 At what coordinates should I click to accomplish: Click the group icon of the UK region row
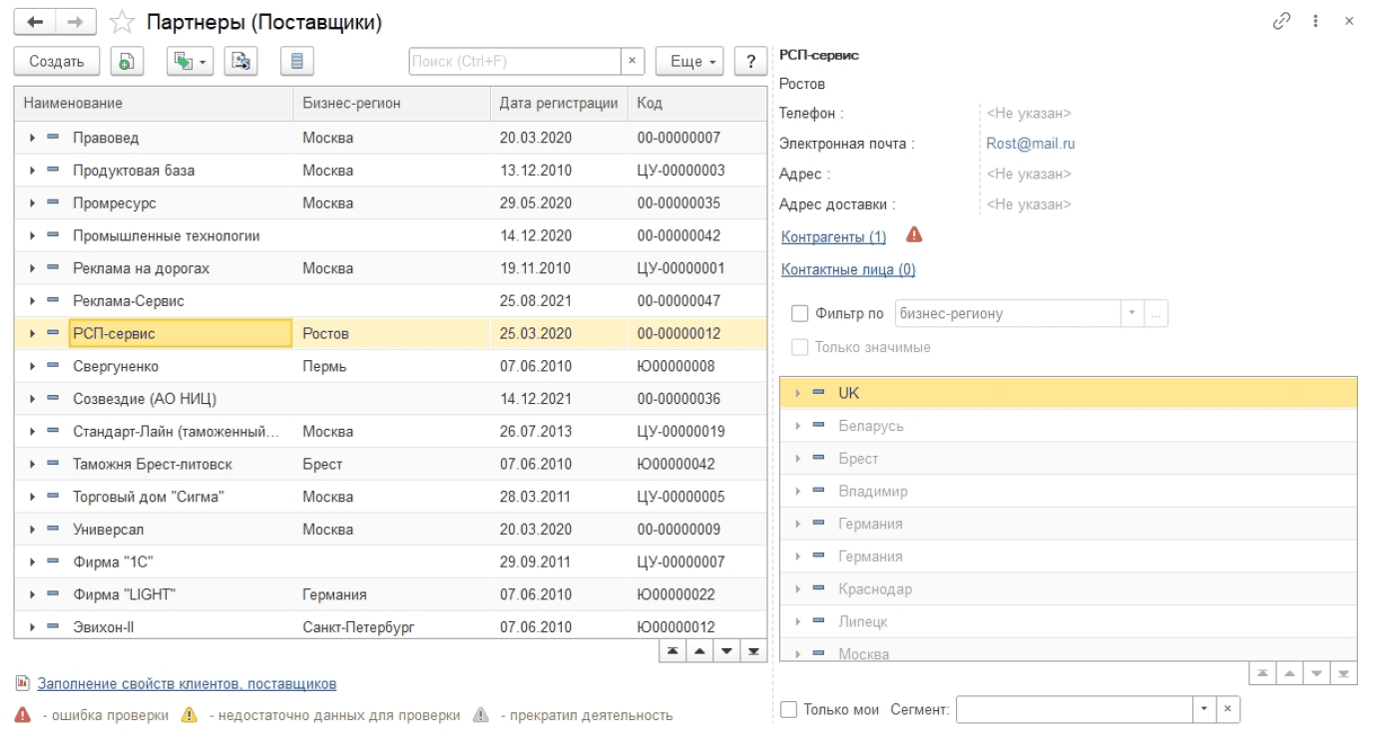[818, 393]
